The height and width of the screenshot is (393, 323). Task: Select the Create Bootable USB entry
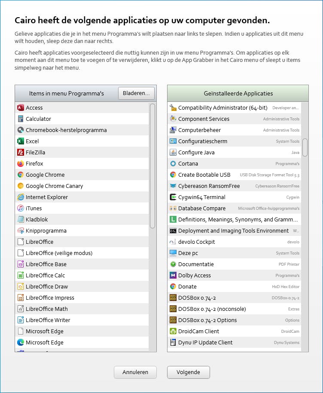(x=234, y=175)
